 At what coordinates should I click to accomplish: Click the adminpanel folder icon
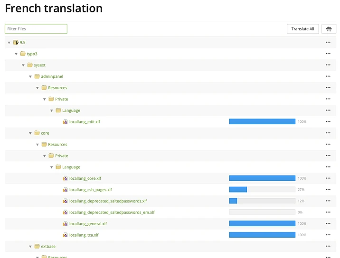click(x=37, y=76)
